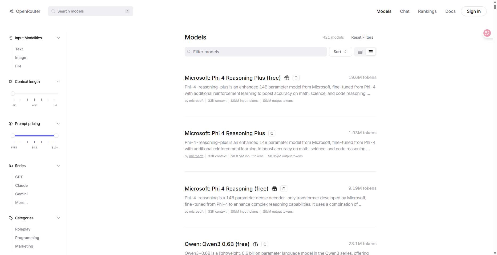Click the magnifier icon in Search models
Image resolution: width=497 pixels, height=255 pixels.
click(x=53, y=11)
